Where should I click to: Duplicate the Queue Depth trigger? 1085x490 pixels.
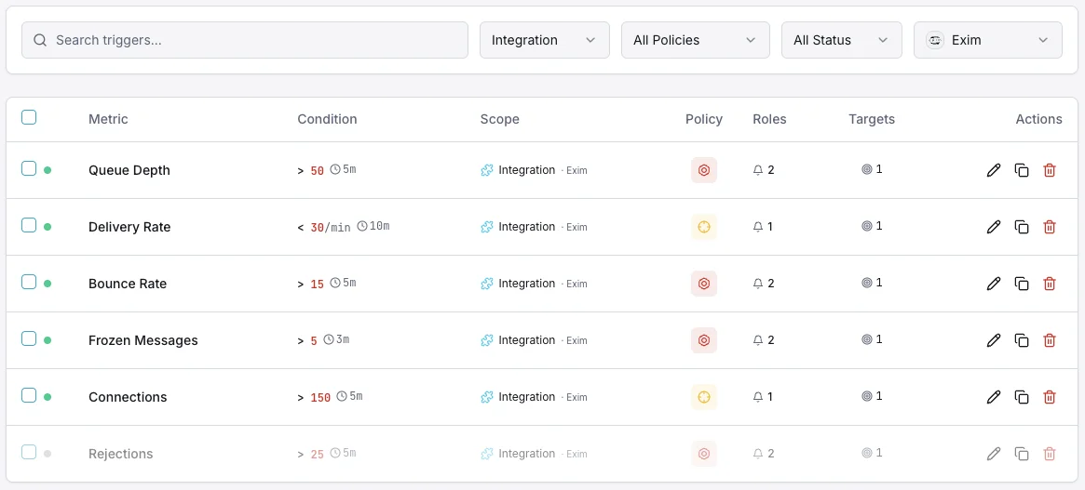1022,170
